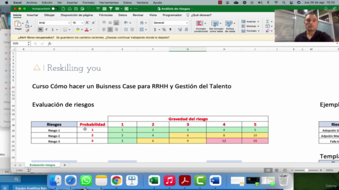Open Excel from the Dock
This screenshot has width=339, height=190.
pyautogui.click(x=154, y=180)
